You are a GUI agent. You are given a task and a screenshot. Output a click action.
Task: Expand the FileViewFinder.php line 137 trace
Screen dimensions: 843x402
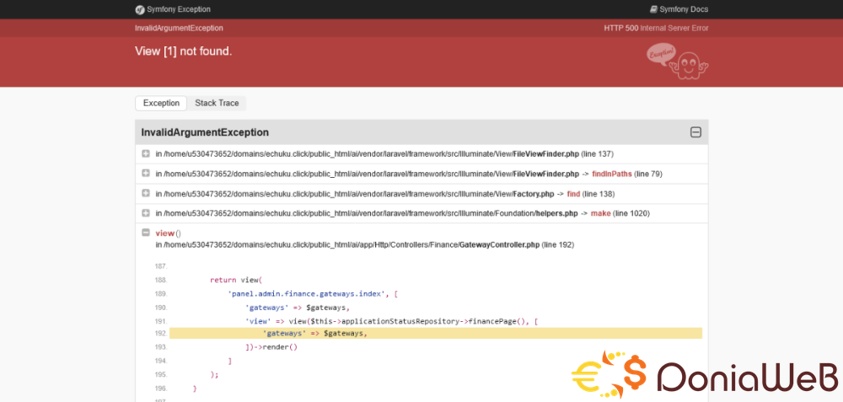tap(146, 153)
